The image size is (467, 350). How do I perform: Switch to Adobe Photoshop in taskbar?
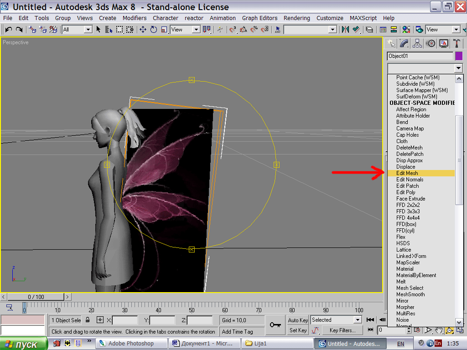pyautogui.click(x=131, y=344)
